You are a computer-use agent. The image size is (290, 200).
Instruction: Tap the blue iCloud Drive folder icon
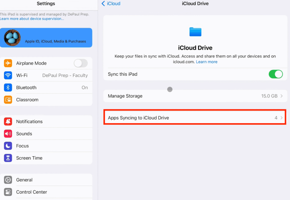coord(195,32)
